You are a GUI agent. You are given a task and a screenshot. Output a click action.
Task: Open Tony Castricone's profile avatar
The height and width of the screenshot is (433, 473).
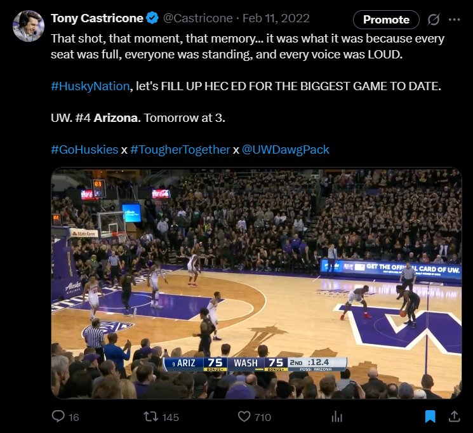coord(29,26)
